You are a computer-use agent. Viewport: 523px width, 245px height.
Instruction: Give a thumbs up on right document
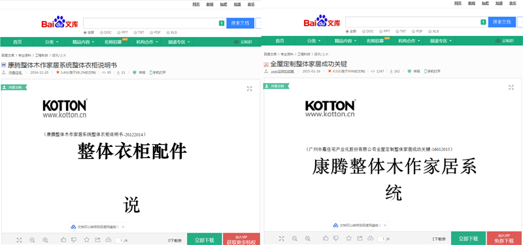click(x=326, y=238)
